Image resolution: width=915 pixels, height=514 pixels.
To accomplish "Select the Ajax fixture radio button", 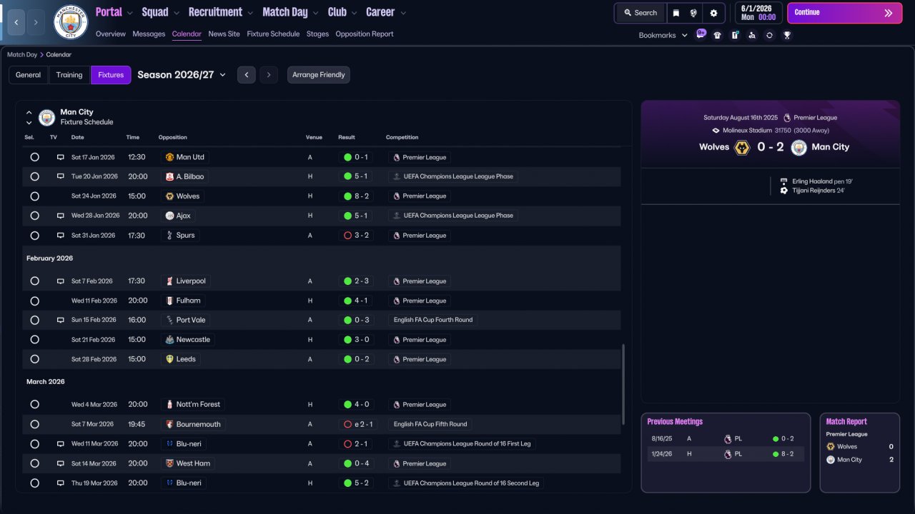I will click(x=34, y=216).
